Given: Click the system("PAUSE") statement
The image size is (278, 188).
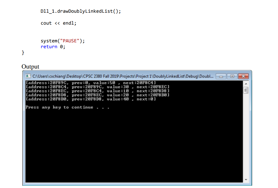Looking at the screenshot, I should tap(63, 41).
